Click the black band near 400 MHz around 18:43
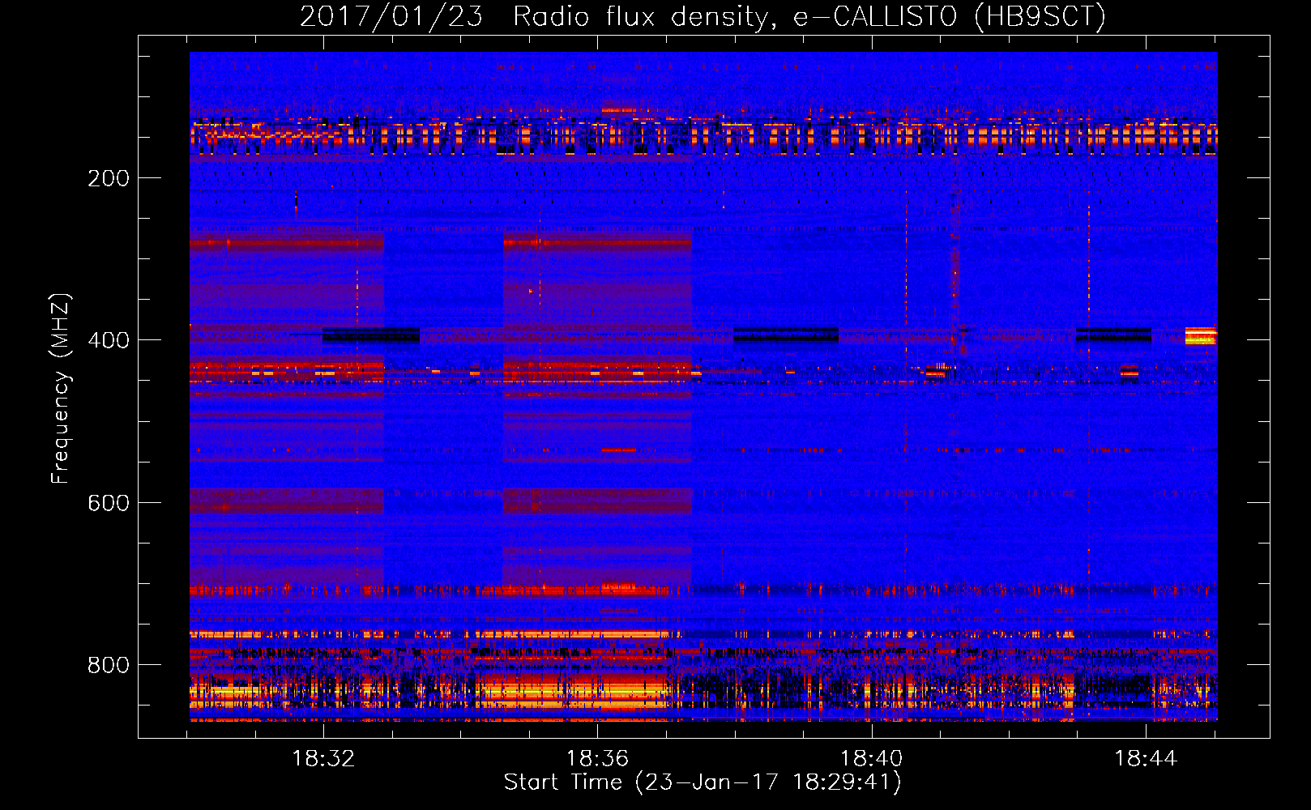Screen dimensions: 1311x810 click(x=1114, y=335)
